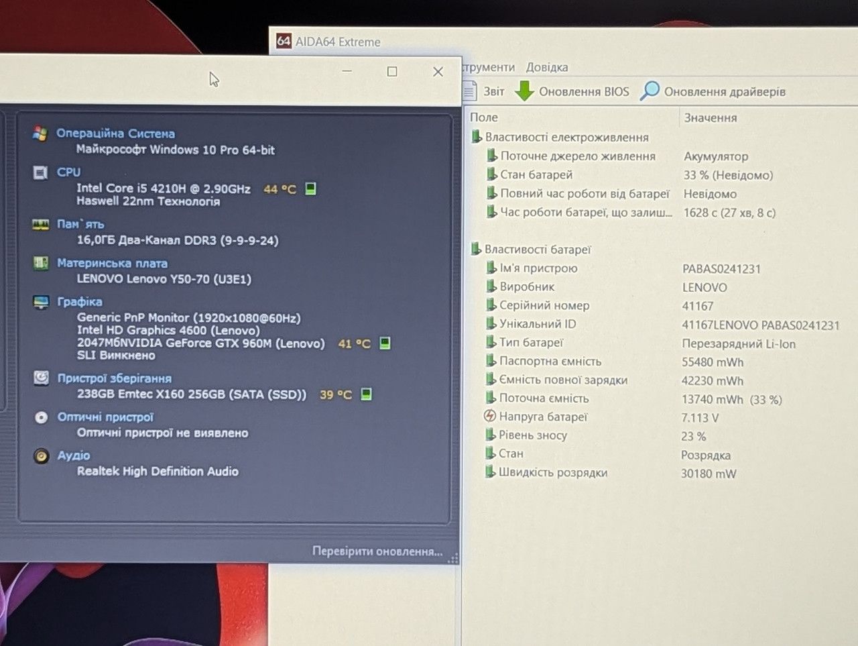This screenshot has height=646, width=858.
Task: Select the Ємність повної зарядки row text
Action: click(563, 380)
